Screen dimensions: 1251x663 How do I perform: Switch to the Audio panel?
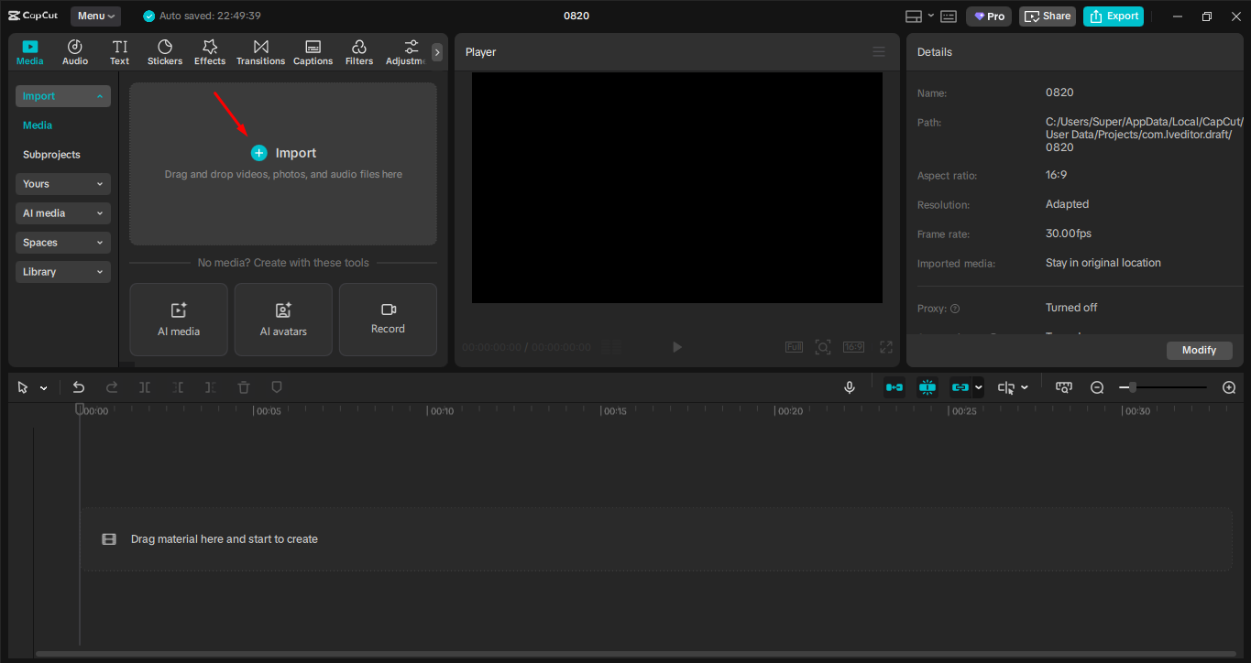point(74,51)
